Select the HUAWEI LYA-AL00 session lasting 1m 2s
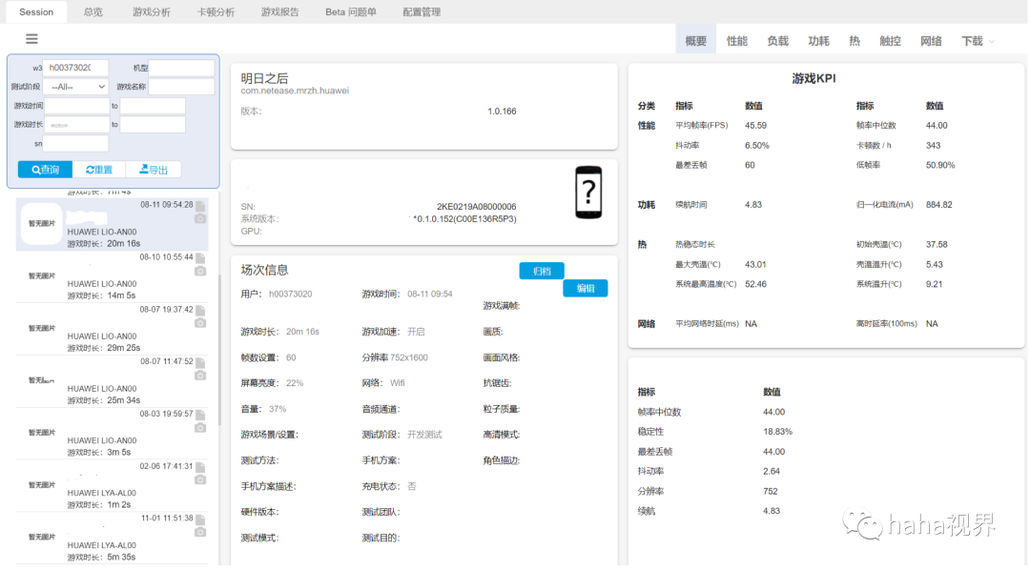 113,485
